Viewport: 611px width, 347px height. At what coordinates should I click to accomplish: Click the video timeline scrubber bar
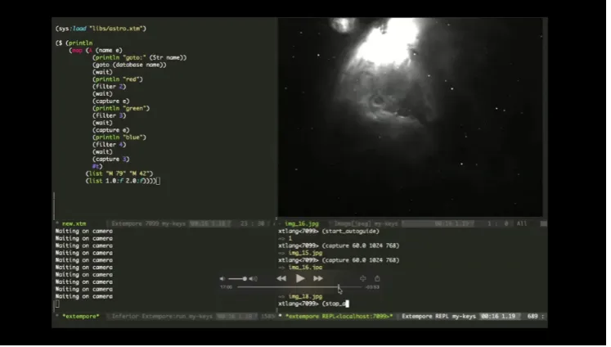(301, 289)
